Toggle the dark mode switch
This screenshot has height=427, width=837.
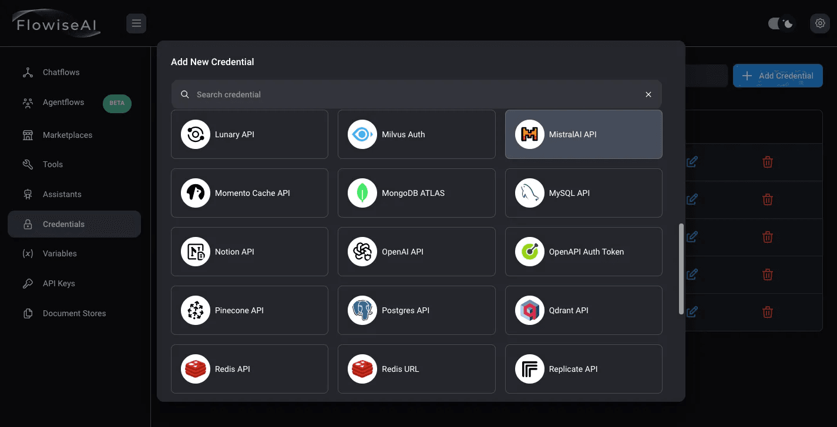pyautogui.click(x=781, y=23)
